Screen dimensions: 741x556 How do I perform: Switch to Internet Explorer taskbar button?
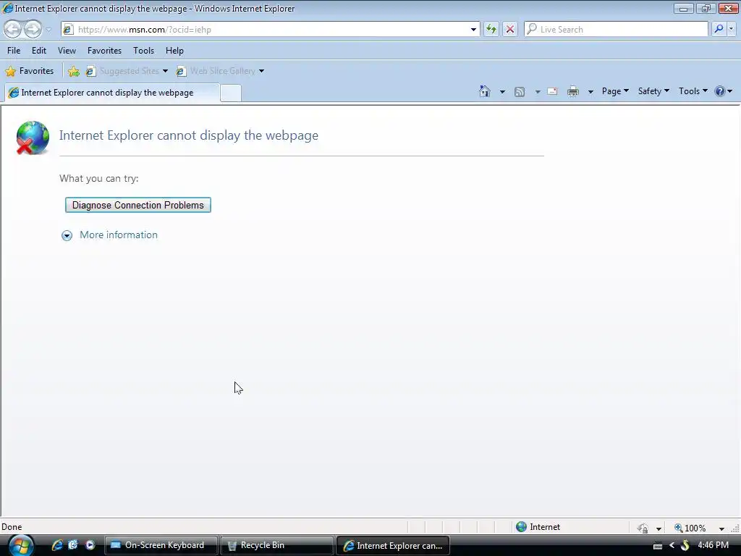pyautogui.click(x=393, y=545)
